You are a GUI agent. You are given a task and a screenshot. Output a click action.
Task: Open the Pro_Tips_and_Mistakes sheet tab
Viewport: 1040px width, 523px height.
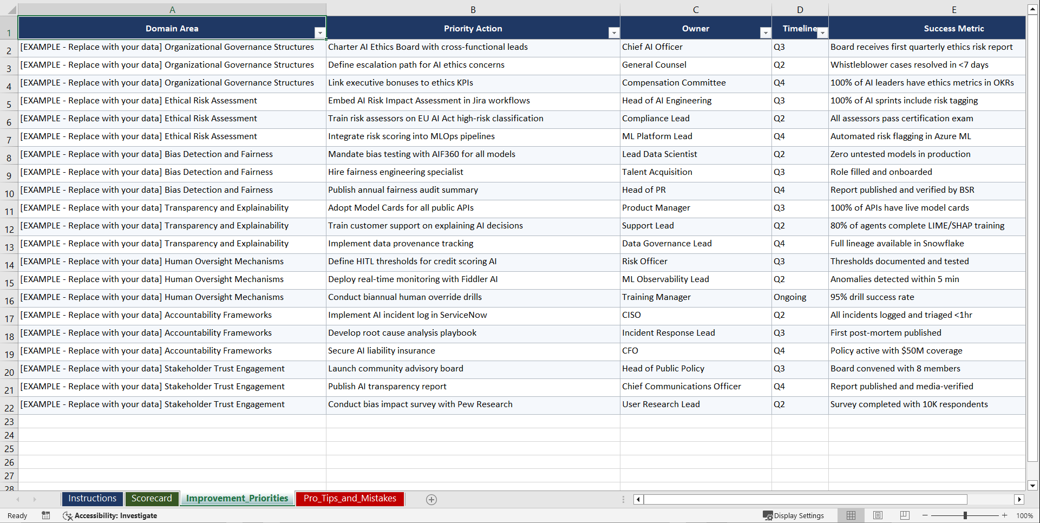pyautogui.click(x=349, y=498)
